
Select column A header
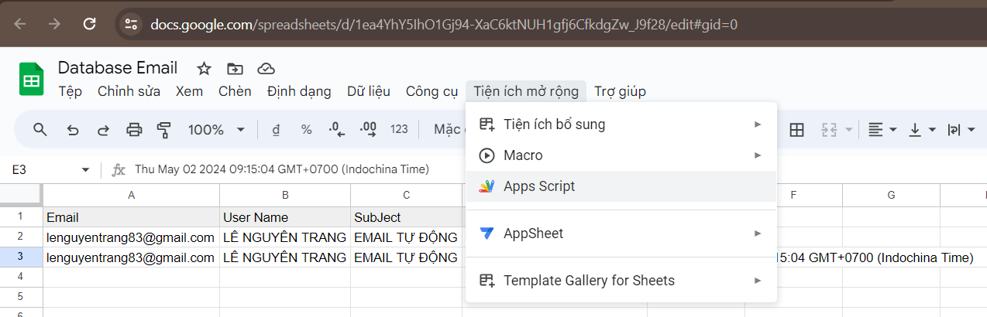[x=131, y=196]
